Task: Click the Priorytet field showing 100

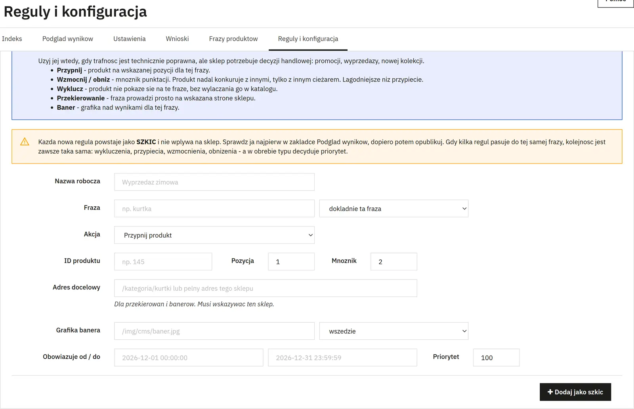Action: pos(497,358)
